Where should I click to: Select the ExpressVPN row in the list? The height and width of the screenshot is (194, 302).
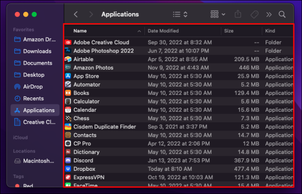tap(179, 177)
